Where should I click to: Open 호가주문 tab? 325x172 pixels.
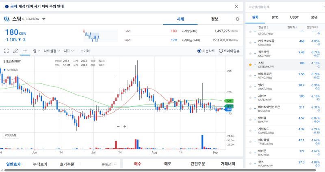67,164
